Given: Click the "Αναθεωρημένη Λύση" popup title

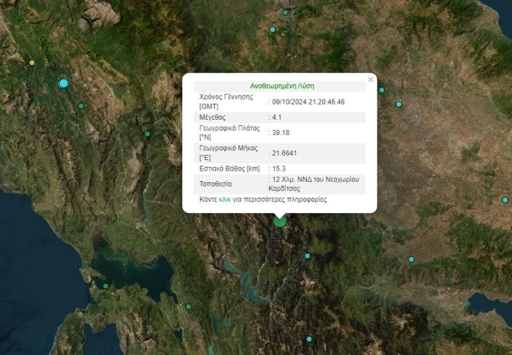Looking at the screenshot, I should 282,86.
